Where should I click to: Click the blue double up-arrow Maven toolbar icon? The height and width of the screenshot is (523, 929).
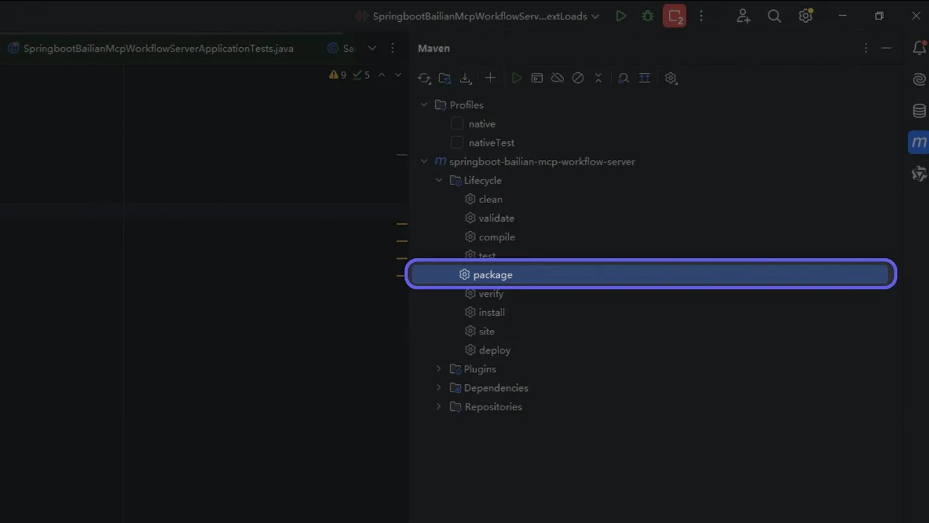tap(644, 78)
